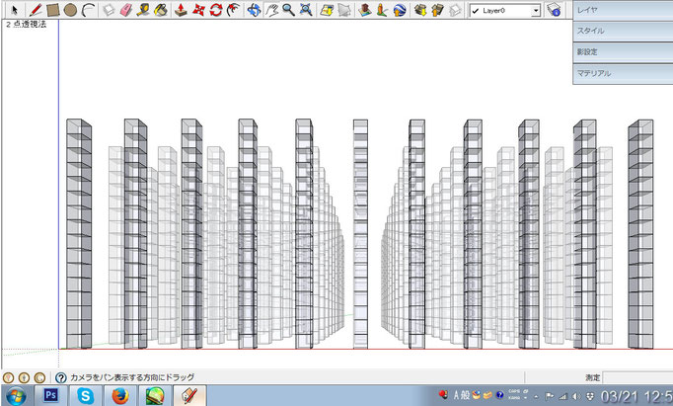Activate the Move tool with red arrows
673x406 pixels.
pos(198,10)
